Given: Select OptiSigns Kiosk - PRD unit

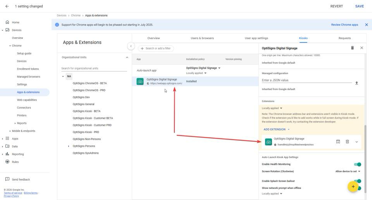Looking at the screenshot, I should (x=86, y=132).
